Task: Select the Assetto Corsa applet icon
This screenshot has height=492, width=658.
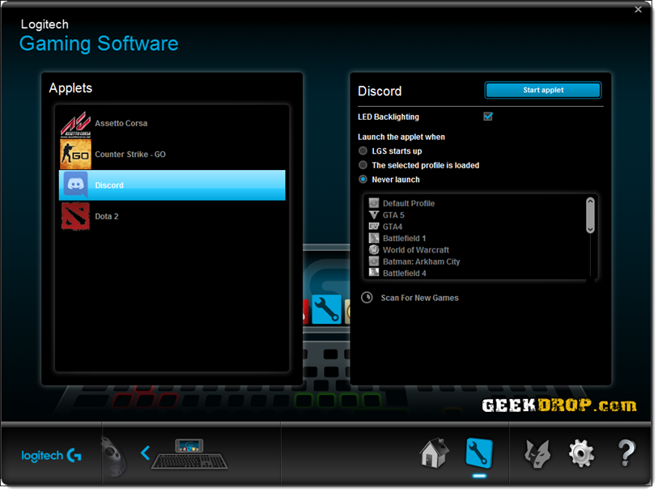Action: (x=75, y=124)
